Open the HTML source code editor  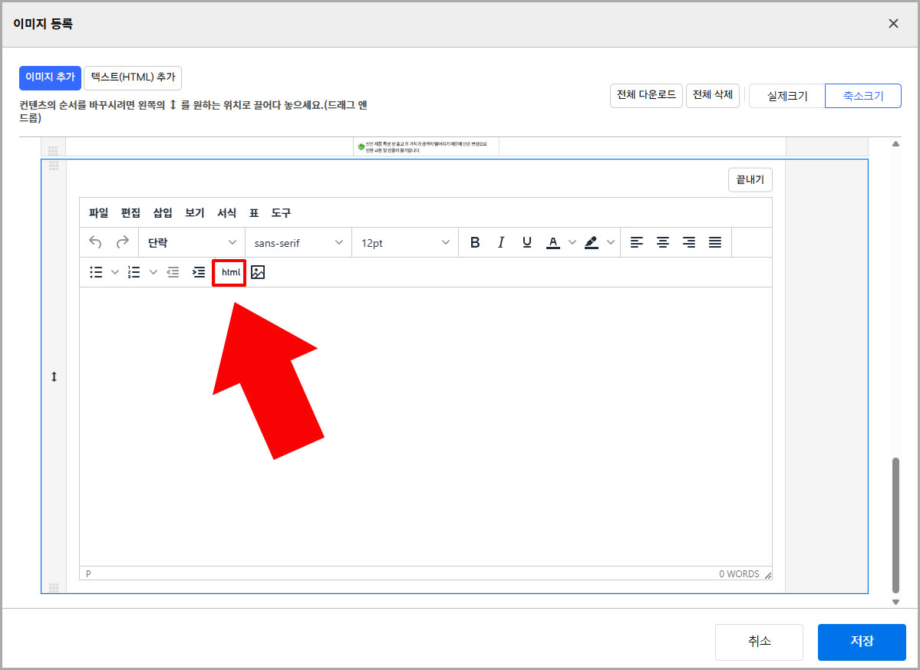click(229, 272)
